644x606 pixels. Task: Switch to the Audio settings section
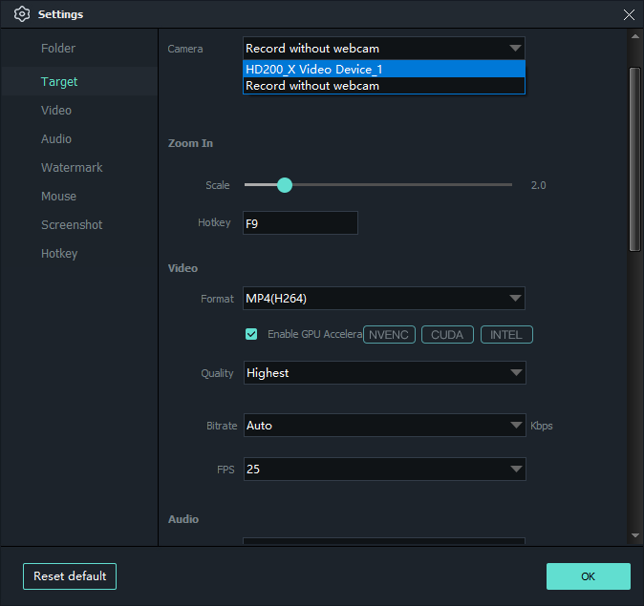(x=56, y=139)
